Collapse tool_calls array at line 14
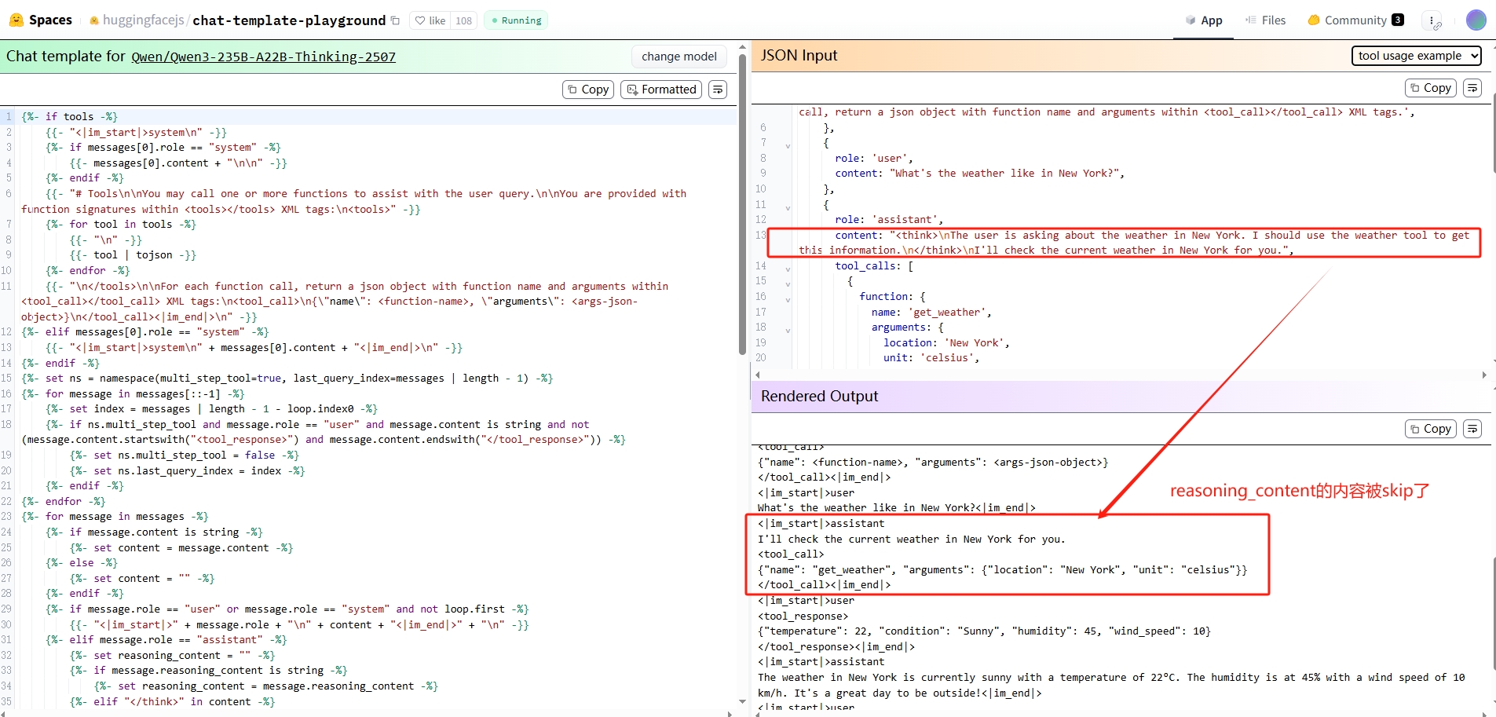This screenshot has width=1496, height=717. pyautogui.click(x=788, y=269)
